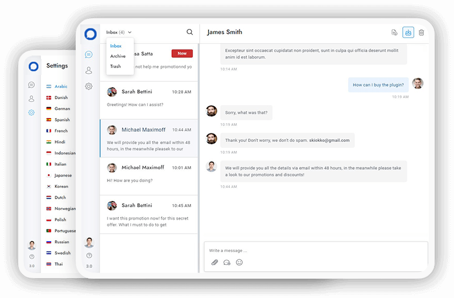Delete conversation using trash icon
This screenshot has height=298, width=454.
click(x=421, y=32)
